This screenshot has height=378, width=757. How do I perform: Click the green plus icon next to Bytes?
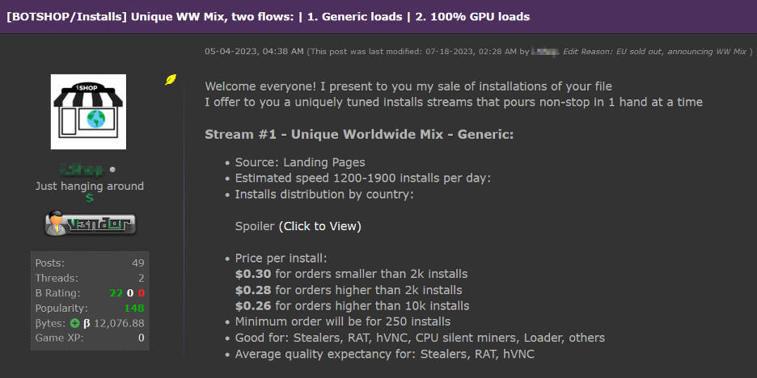(74, 323)
